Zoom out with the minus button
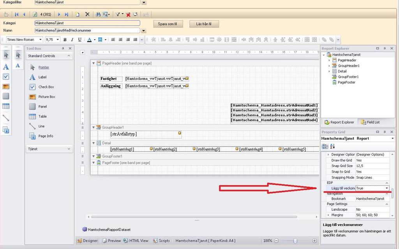The image size is (399, 249). (276, 240)
